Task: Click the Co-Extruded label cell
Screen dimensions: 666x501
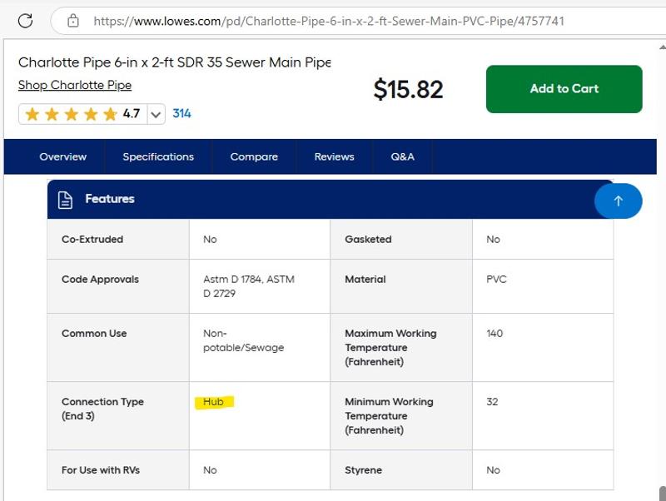Action: tap(118, 239)
